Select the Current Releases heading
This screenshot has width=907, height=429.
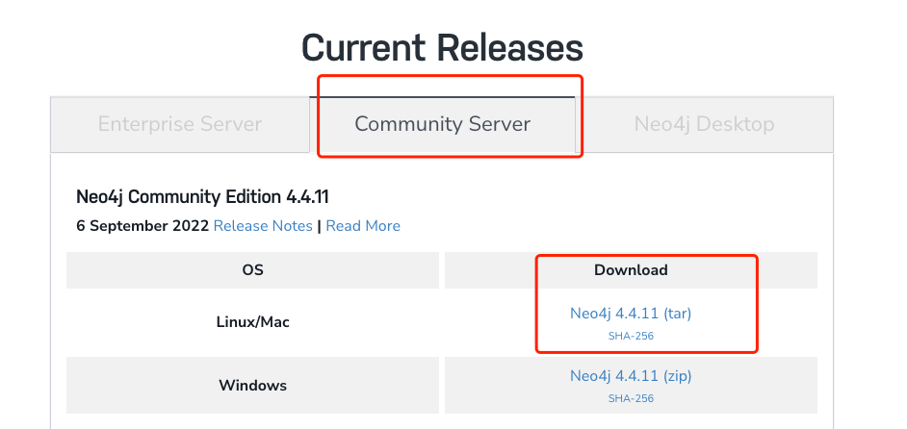click(443, 47)
